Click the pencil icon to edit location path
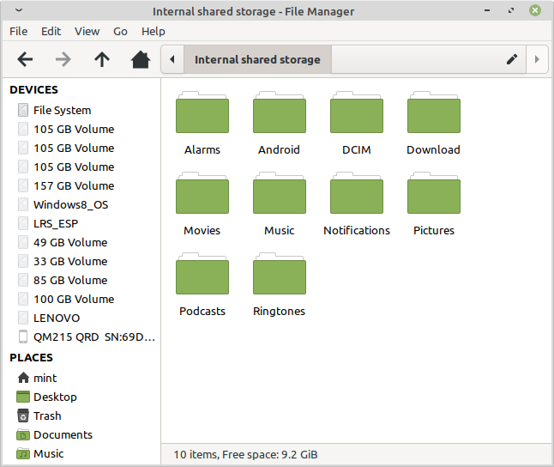The height and width of the screenshot is (467, 554). (512, 59)
